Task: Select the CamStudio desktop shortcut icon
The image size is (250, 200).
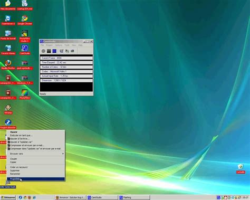Action: coord(25,50)
